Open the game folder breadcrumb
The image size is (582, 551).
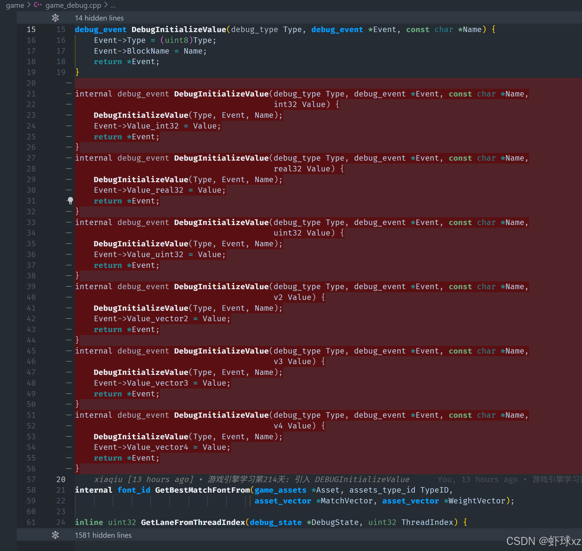pyautogui.click(x=15, y=5)
